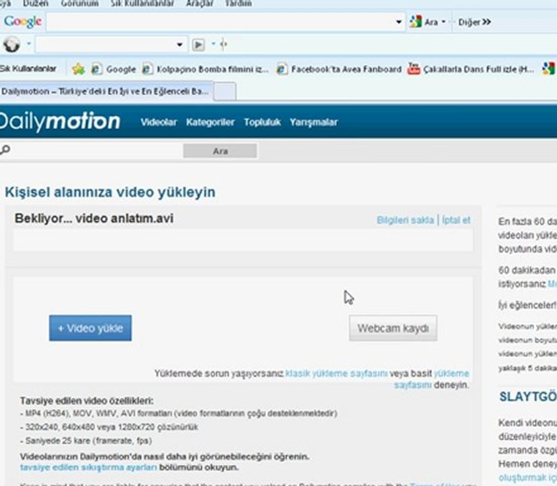
Task: Open the Google search box dropdown arrow
Action: click(398, 22)
